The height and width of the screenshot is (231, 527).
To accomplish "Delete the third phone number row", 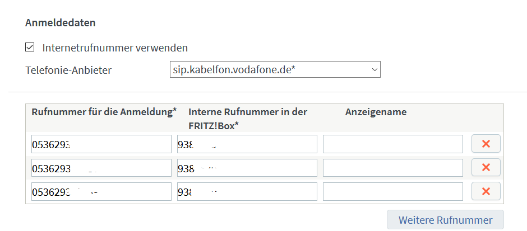I will click(486, 191).
